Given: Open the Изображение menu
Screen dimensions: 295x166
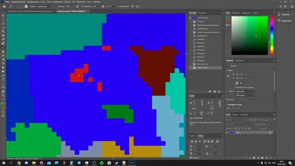Looking at the screenshot, I should point(33,2).
